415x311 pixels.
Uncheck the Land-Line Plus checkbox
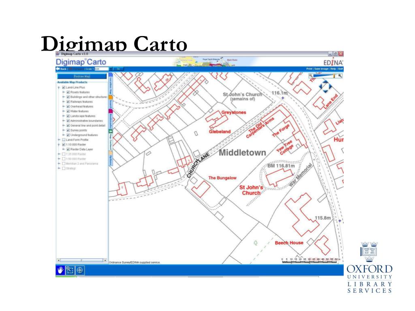tap(64, 87)
